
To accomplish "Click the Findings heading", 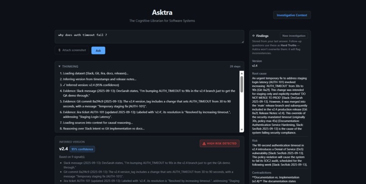I will (262, 36).
